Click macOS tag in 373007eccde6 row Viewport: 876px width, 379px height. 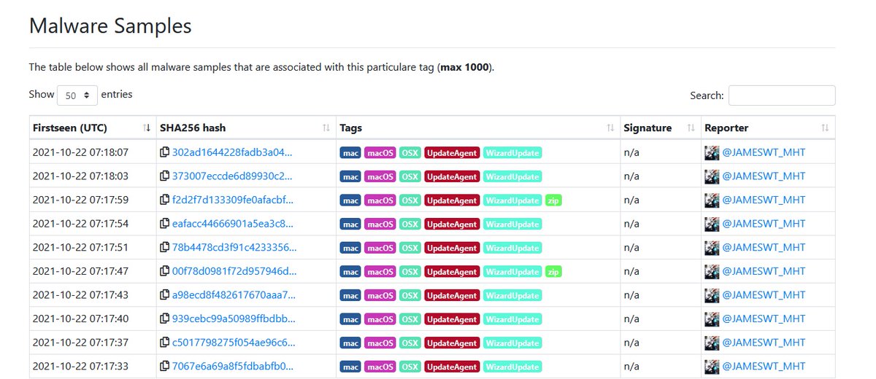tap(380, 176)
